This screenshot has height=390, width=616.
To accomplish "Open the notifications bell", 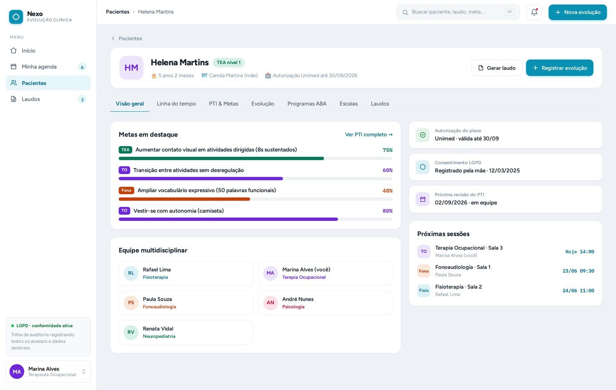I will 534,12.
